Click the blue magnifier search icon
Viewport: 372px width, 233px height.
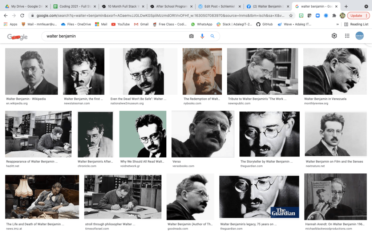pyautogui.click(x=213, y=36)
